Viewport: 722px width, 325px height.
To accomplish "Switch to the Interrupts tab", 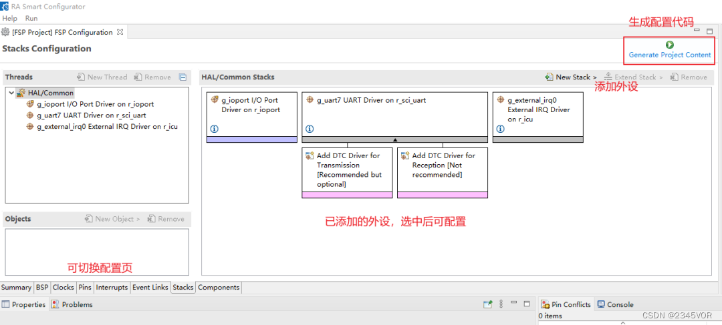I will (x=112, y=288).
